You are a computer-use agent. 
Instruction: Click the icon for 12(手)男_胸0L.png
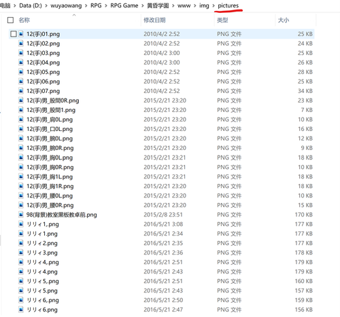click(x=21, y=157)
